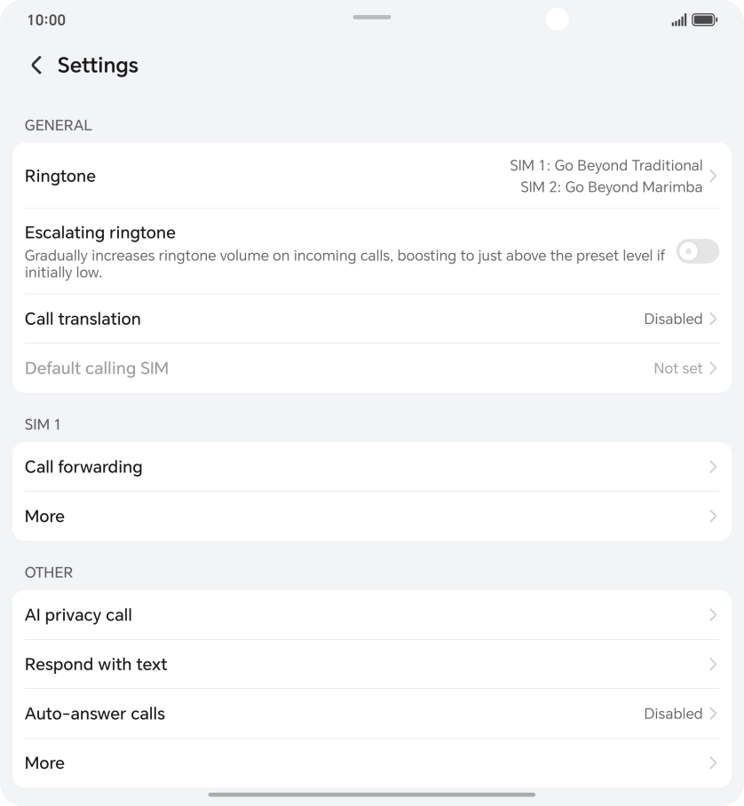Viewport: 744px width, 806px height.
Task: Tap the Disabled value for Call translation
Action: point(672,319)
